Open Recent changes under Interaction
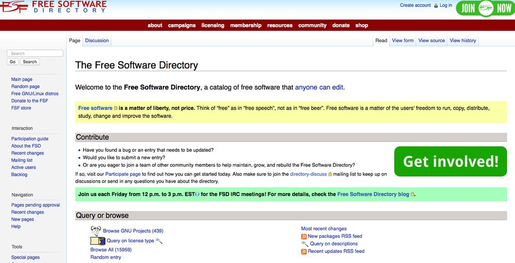515x263 pixels. coord(27,153)
